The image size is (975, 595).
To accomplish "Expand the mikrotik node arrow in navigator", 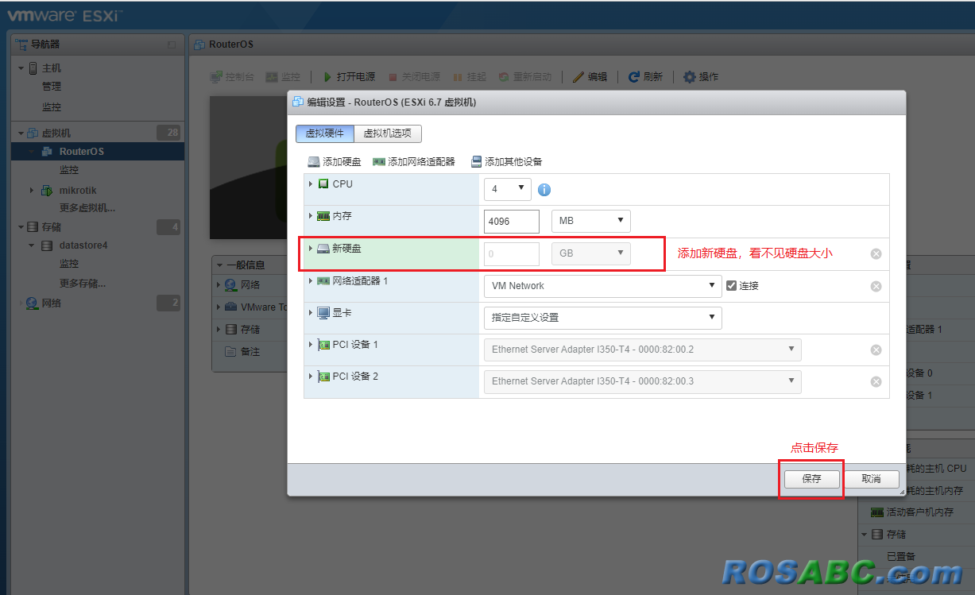I will tap(32, 190).
